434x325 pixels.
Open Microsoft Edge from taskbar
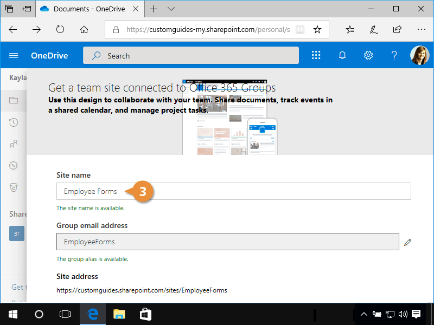pyautogui.click(x=93, y=314)
